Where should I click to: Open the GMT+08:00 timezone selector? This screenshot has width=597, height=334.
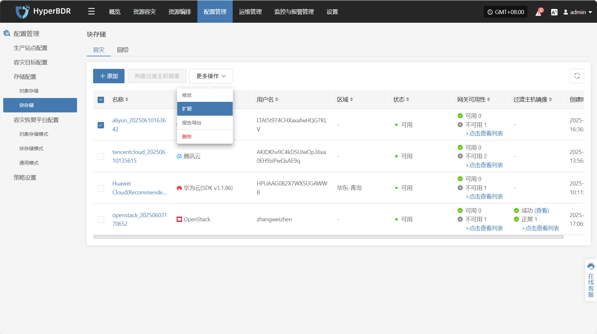click(x=506, y=12)
